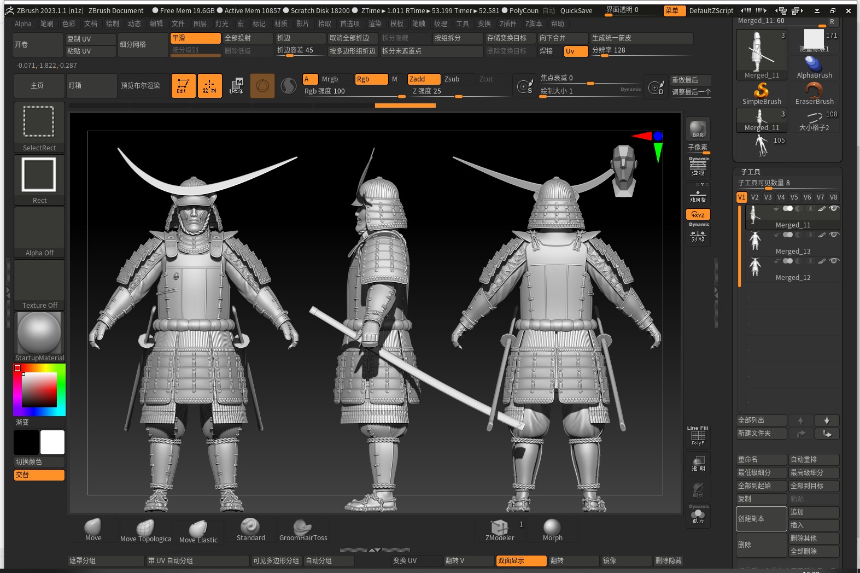Screen dimensions: 860x573
Task: Select the Move gizmo icon with M
Action: [x=236, y=86]
